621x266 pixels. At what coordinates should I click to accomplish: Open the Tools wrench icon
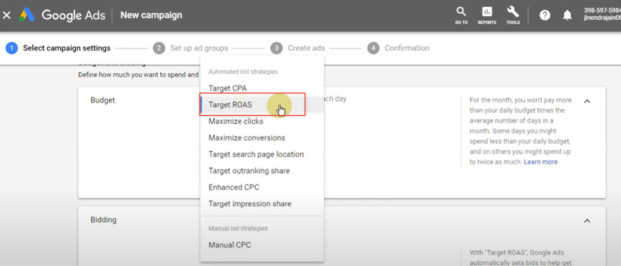513,15
